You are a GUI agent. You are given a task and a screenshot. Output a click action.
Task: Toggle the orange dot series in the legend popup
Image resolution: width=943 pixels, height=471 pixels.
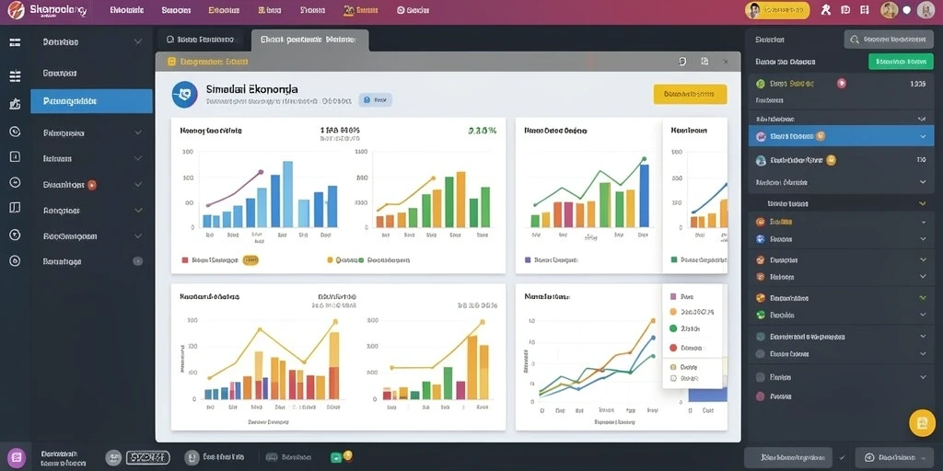coord(673,312)
